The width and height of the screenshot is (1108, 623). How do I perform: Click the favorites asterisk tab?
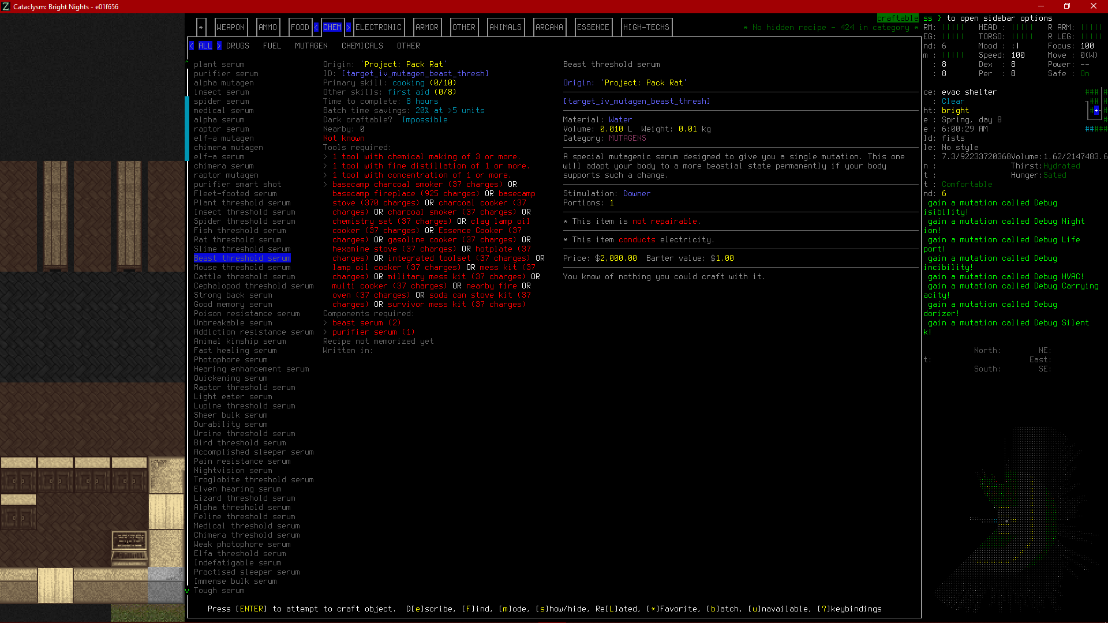[201, 27]
